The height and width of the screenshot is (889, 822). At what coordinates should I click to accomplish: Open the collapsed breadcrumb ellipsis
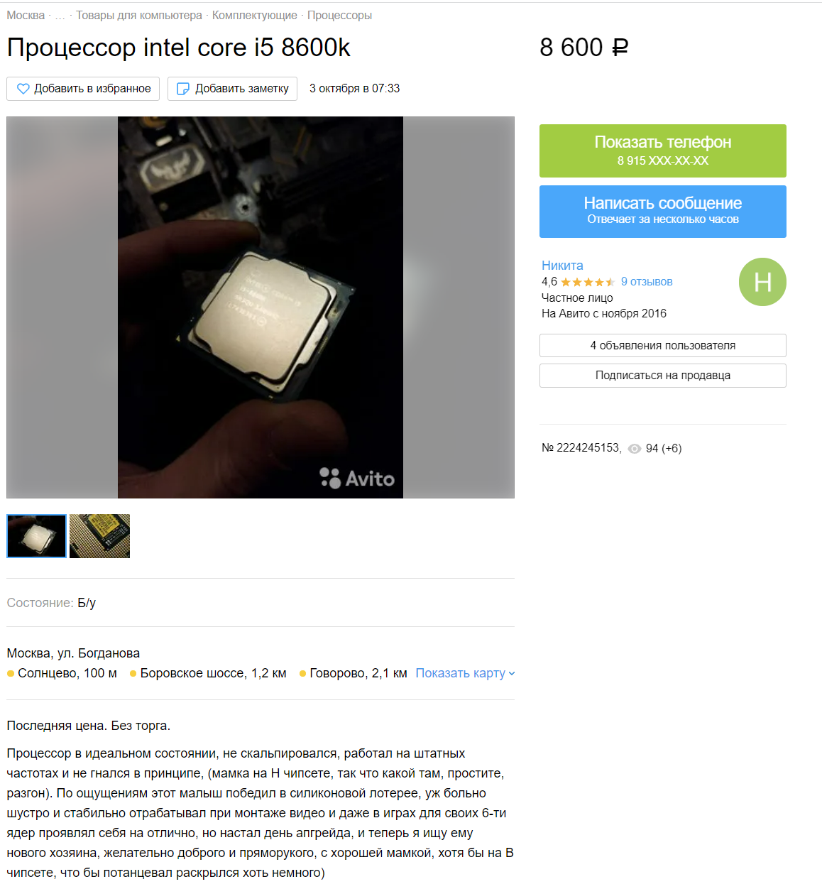click(60, 16)
